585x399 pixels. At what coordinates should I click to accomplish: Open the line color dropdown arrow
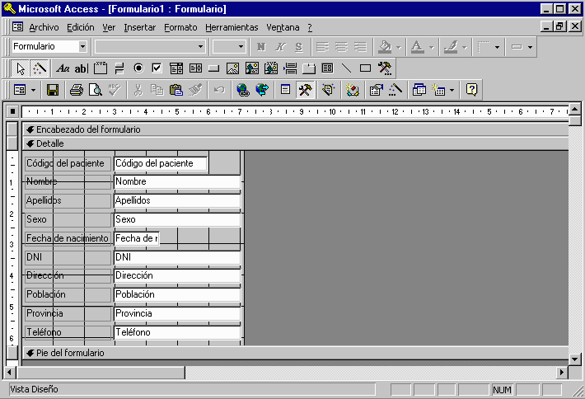[465, 47]
